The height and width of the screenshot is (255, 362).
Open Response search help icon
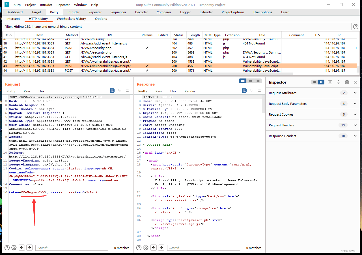[139, 248]
